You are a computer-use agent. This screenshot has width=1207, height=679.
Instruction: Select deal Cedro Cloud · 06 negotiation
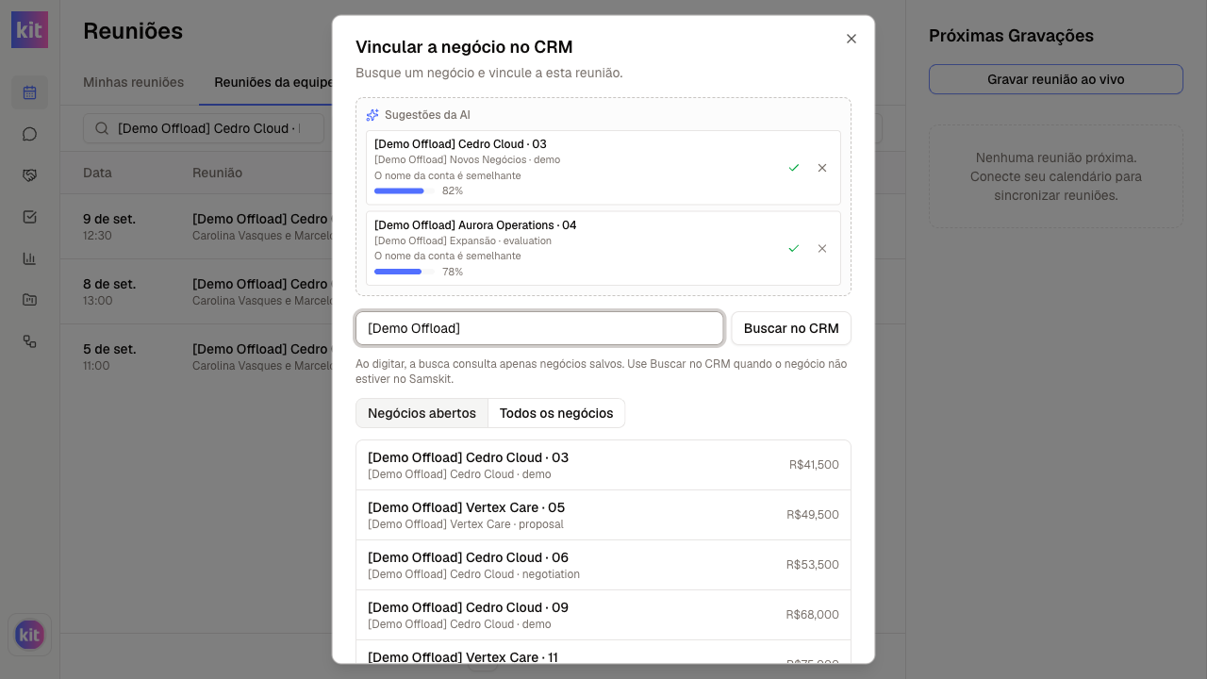point(603,565)
